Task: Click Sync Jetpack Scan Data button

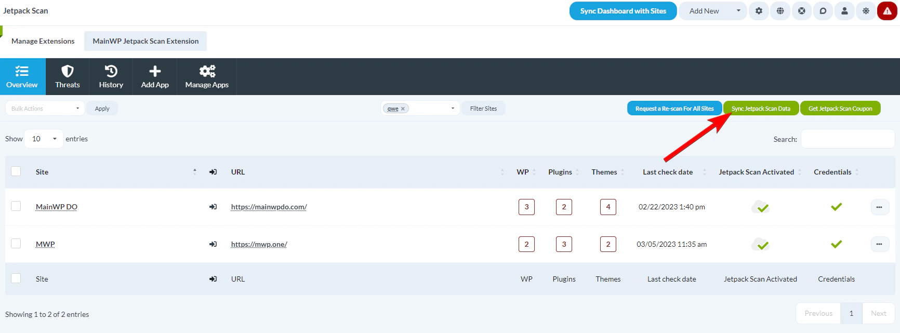Action: click(x=761, y=109)
